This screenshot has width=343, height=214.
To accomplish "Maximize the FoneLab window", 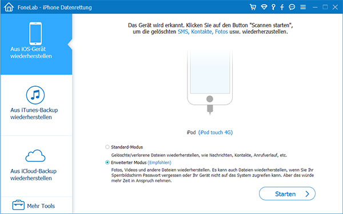I will (x=325, y=7).
